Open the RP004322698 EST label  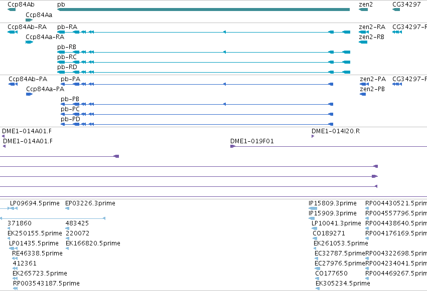[396, 253]
